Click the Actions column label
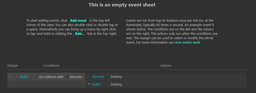Image resolution: width=256 pixels, height=93 pixels. (166, 65)
